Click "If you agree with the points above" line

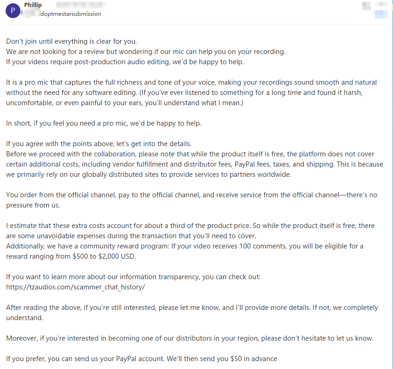tap(99, 144)
